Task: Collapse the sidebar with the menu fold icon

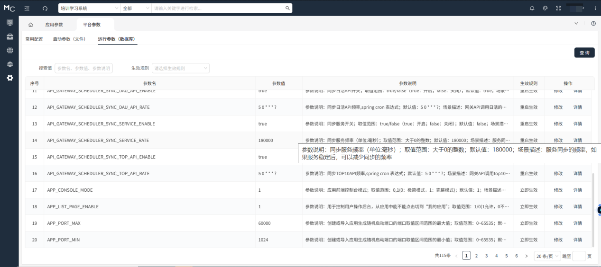Action: click(x=27, y=8)
